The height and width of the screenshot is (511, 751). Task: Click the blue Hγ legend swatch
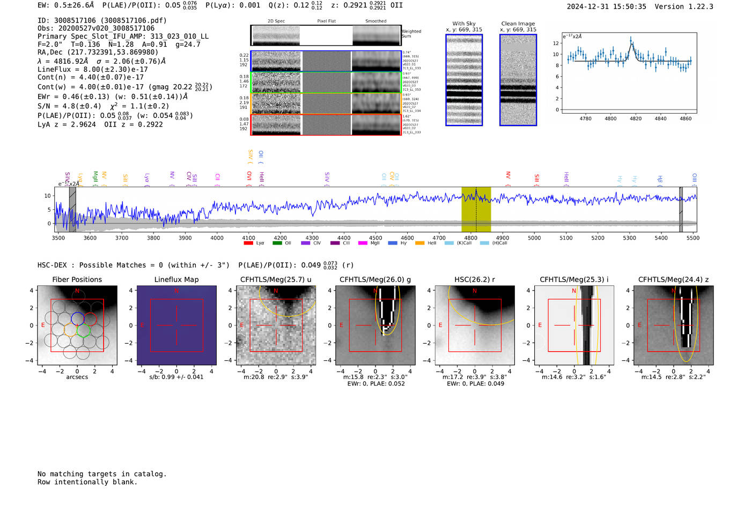coord(393,243)
